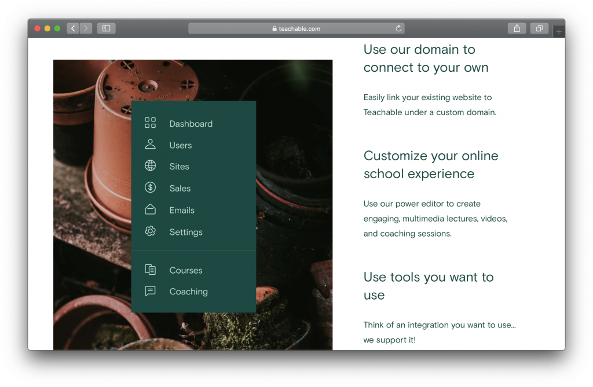This screenshot has width=593, height=387.
Task: Click the 'Customize your online school experience' heading
Action: 431,164
